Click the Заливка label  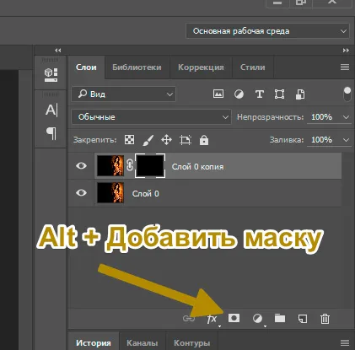[287, 140]
